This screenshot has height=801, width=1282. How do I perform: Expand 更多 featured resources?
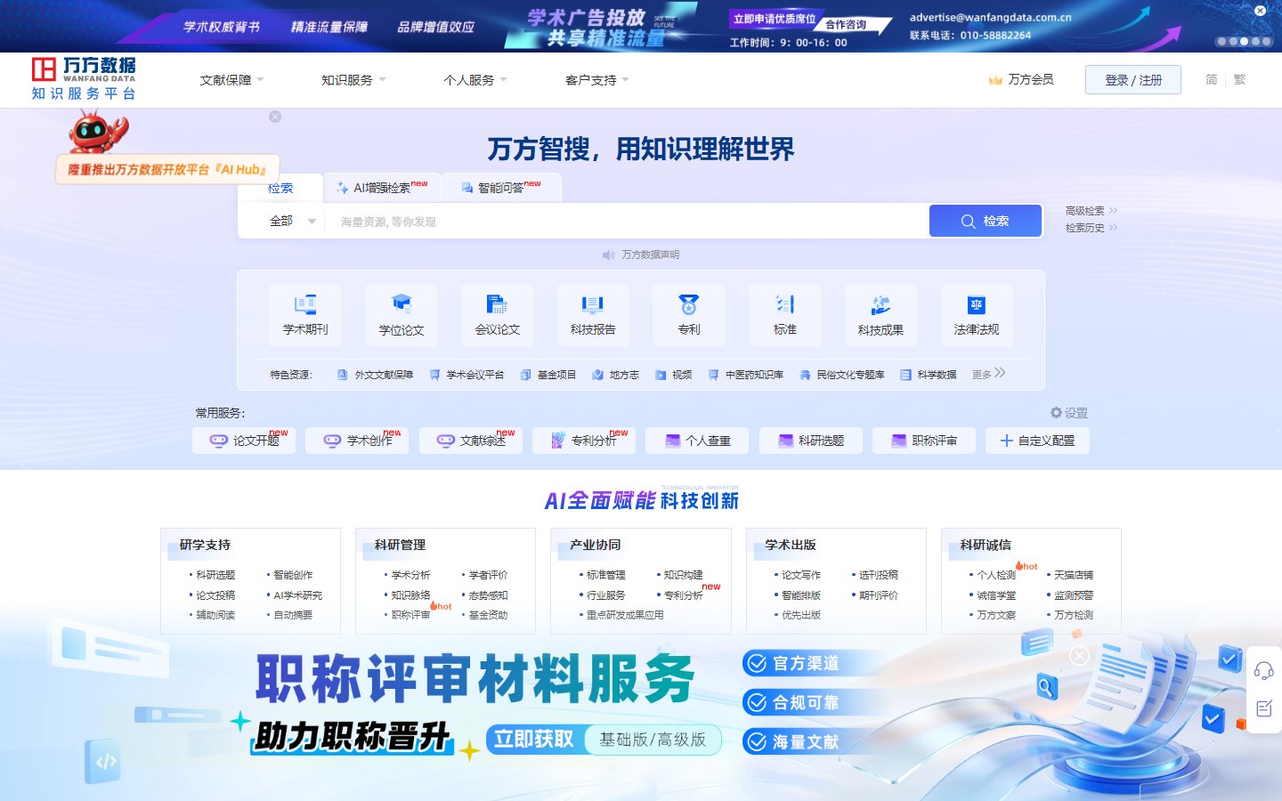988,374
